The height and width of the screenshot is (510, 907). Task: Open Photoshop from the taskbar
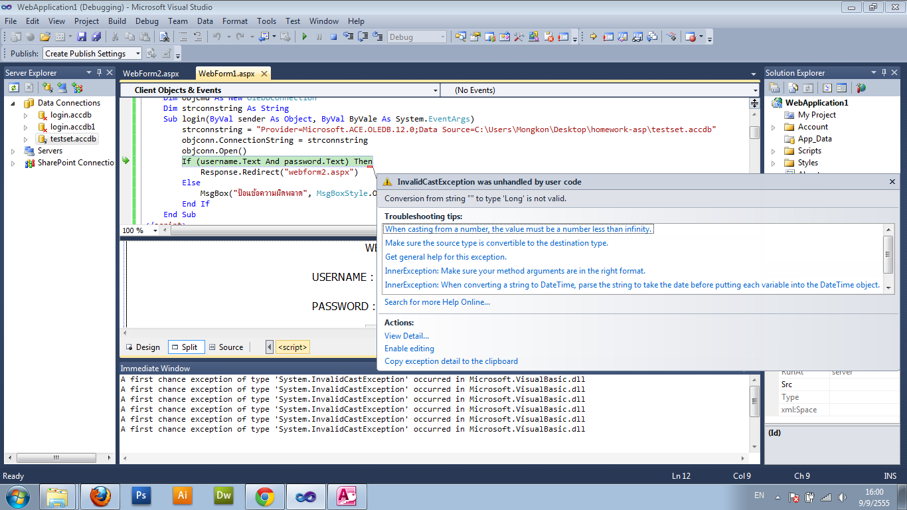[141, 495]
